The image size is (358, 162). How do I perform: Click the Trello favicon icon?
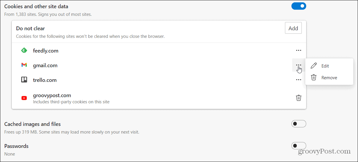(24, 80)
